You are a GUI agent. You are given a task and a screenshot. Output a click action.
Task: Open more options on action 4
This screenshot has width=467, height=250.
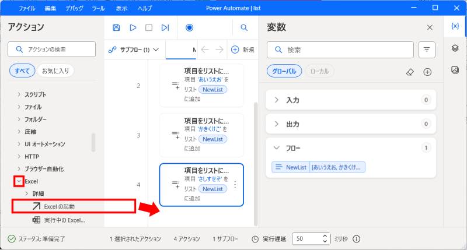235,185
